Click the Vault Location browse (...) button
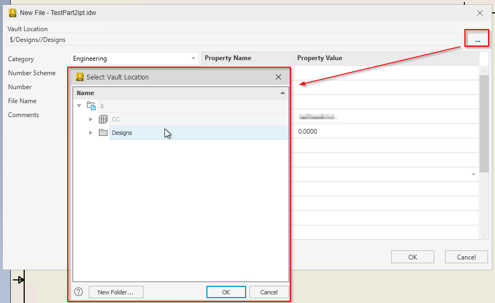The height and width of the screenshot is (303, 495). coord(477,39)
